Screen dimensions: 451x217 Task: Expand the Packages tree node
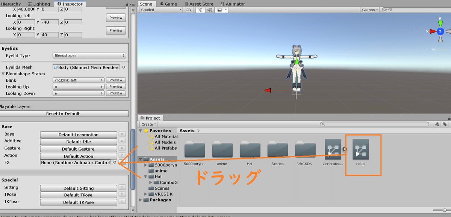141,200
